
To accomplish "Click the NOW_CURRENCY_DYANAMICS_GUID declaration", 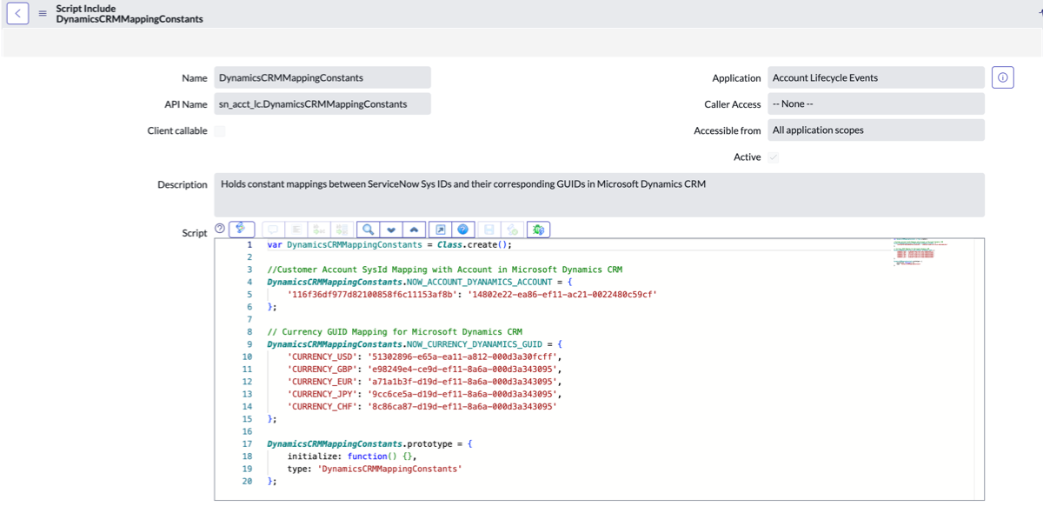I will pyautogui.click(x=415, y=344).
